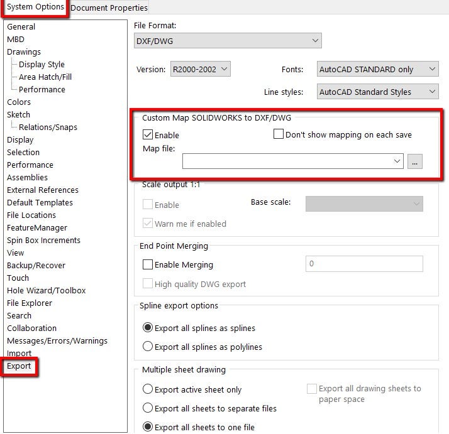
Task: Open the Line styles dropdown
Action: coord(377,92)
